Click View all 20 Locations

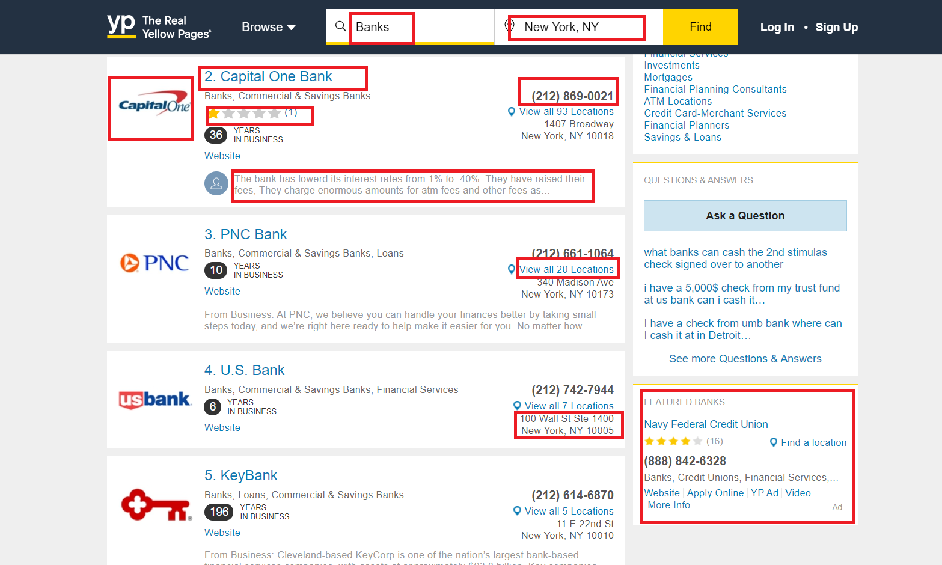[x=566, y=269]
